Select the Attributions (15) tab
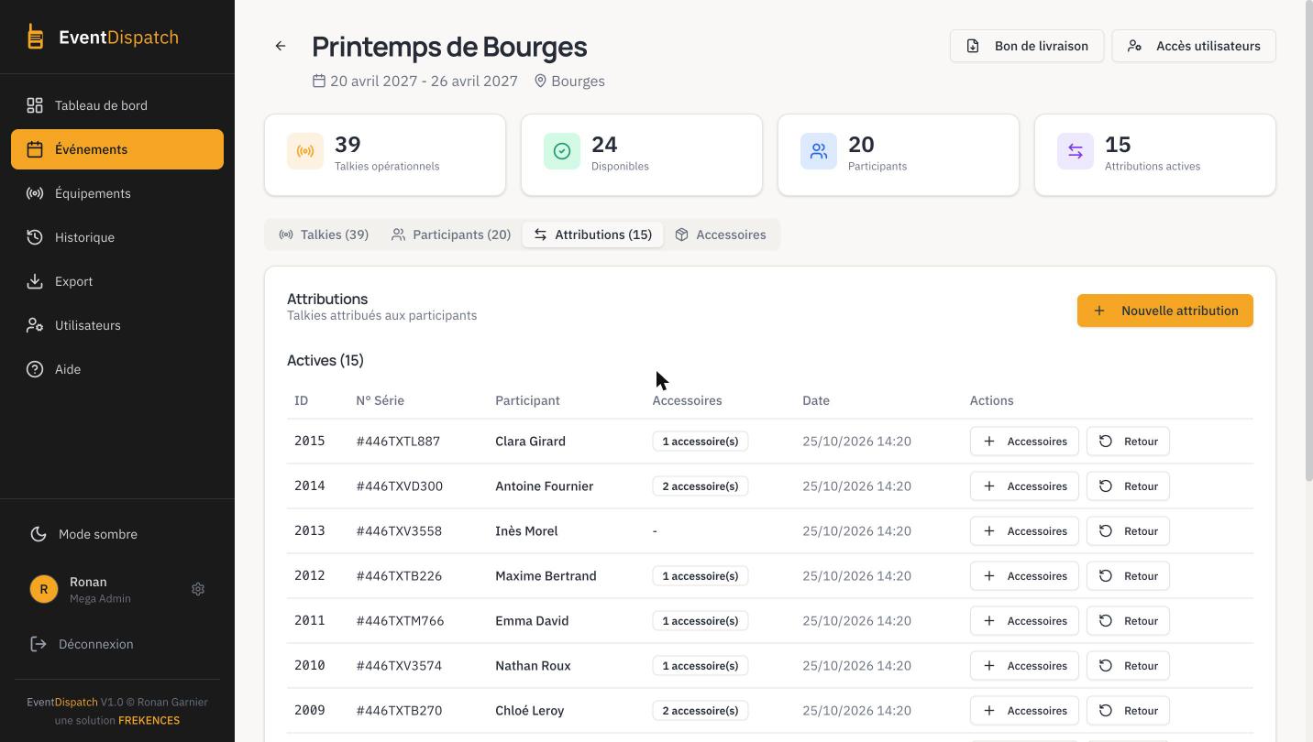Image resolution: width=1313 pixels, height=742 pixels. coord(593,235)
